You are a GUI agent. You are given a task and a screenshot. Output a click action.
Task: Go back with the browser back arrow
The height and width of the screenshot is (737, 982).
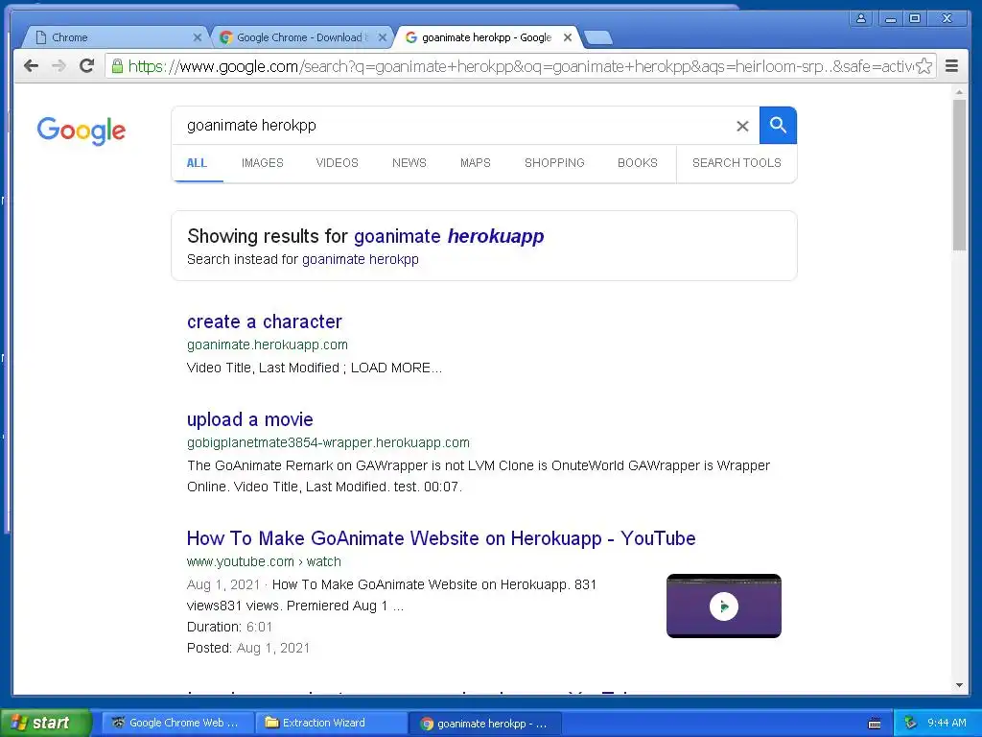[31, 66]
